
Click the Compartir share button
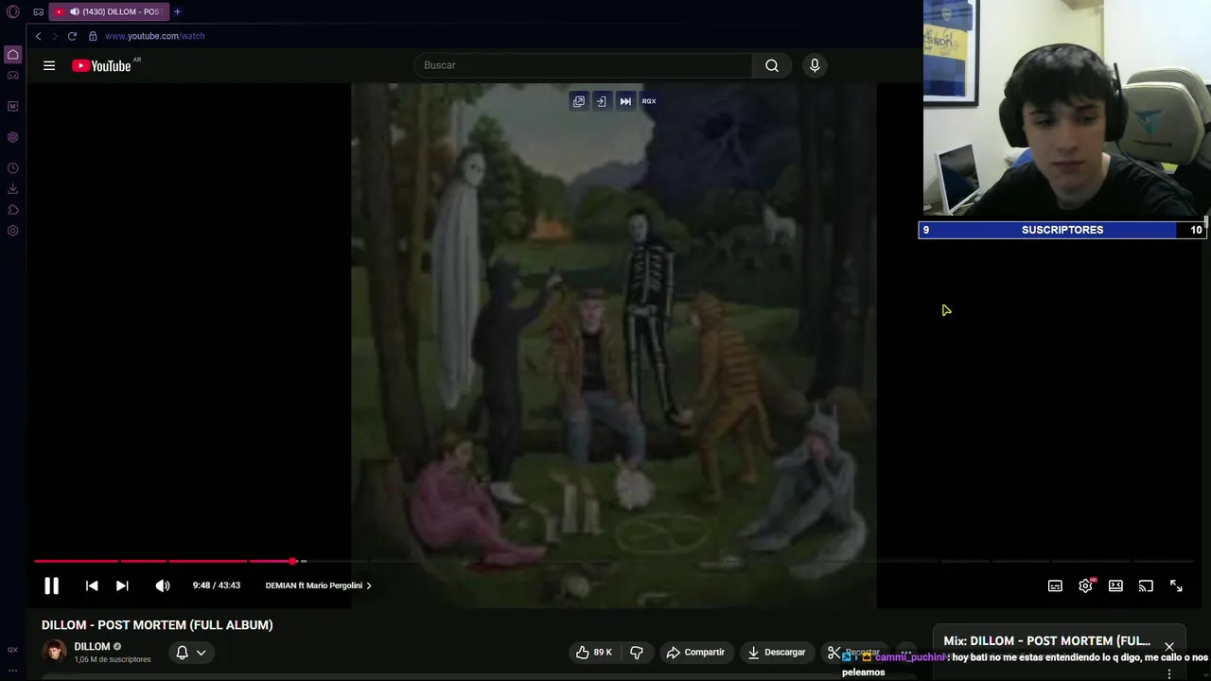pos(695,653)
